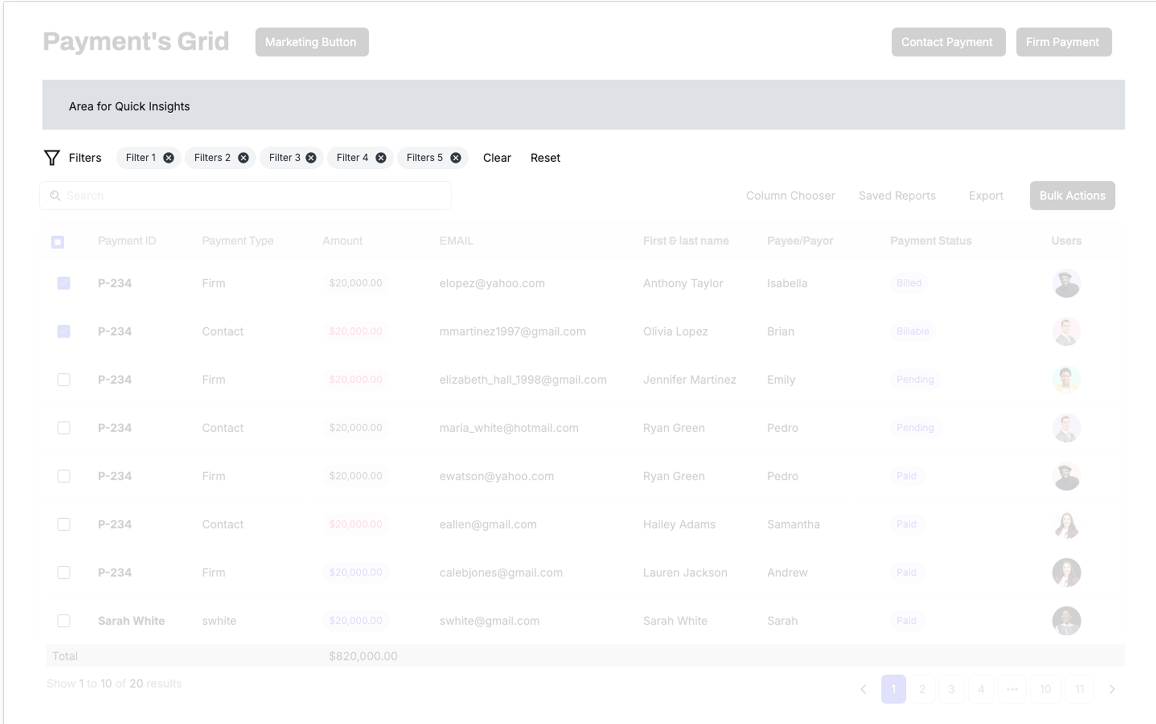Expand the ellipsis pagination options
1156x724 pixels.
tap(1013, 689)
